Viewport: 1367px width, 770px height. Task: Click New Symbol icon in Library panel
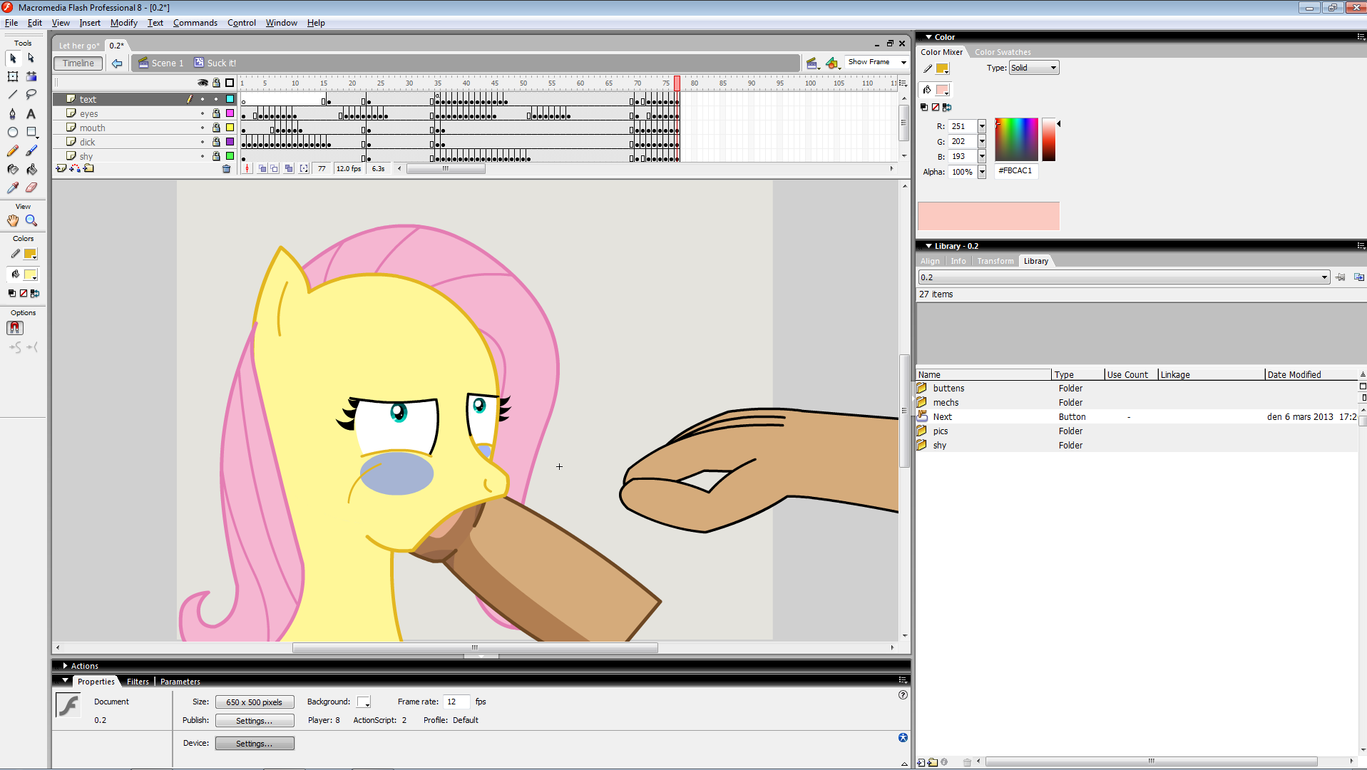921,762
